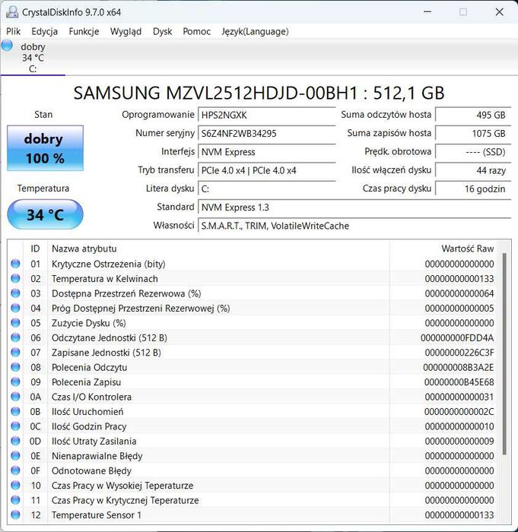Open the Dysk menu
Screen dimensions: 518x532
162,32
